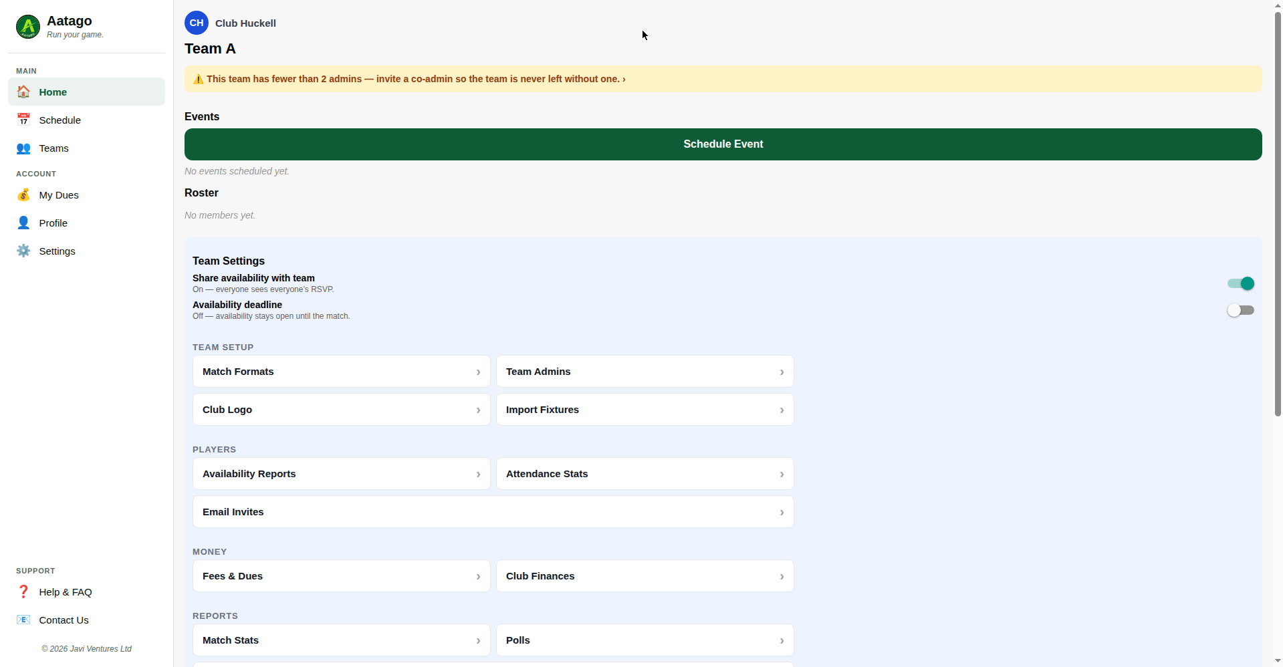Viewport: 1283px width, 667px height.
Task: Expand Club Logo row arrow
Action: point(478,410)
